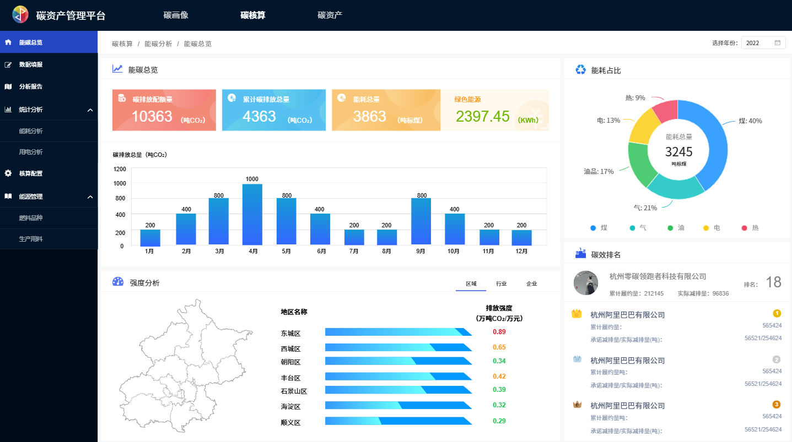The height and width of the screenshot is (442, 792).
Task: Toggle the 气 legend item in chart
Action: 638,228
